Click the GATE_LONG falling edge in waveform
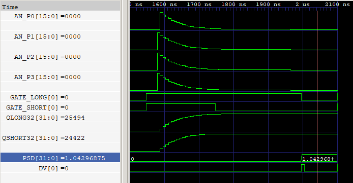This screenshot has height=183, width=353. click(302, 97)
